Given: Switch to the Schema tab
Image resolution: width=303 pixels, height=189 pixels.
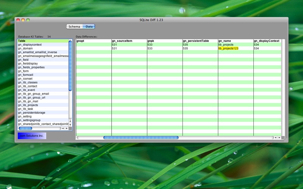Looking at the screenshot, I should click(74, 26).
